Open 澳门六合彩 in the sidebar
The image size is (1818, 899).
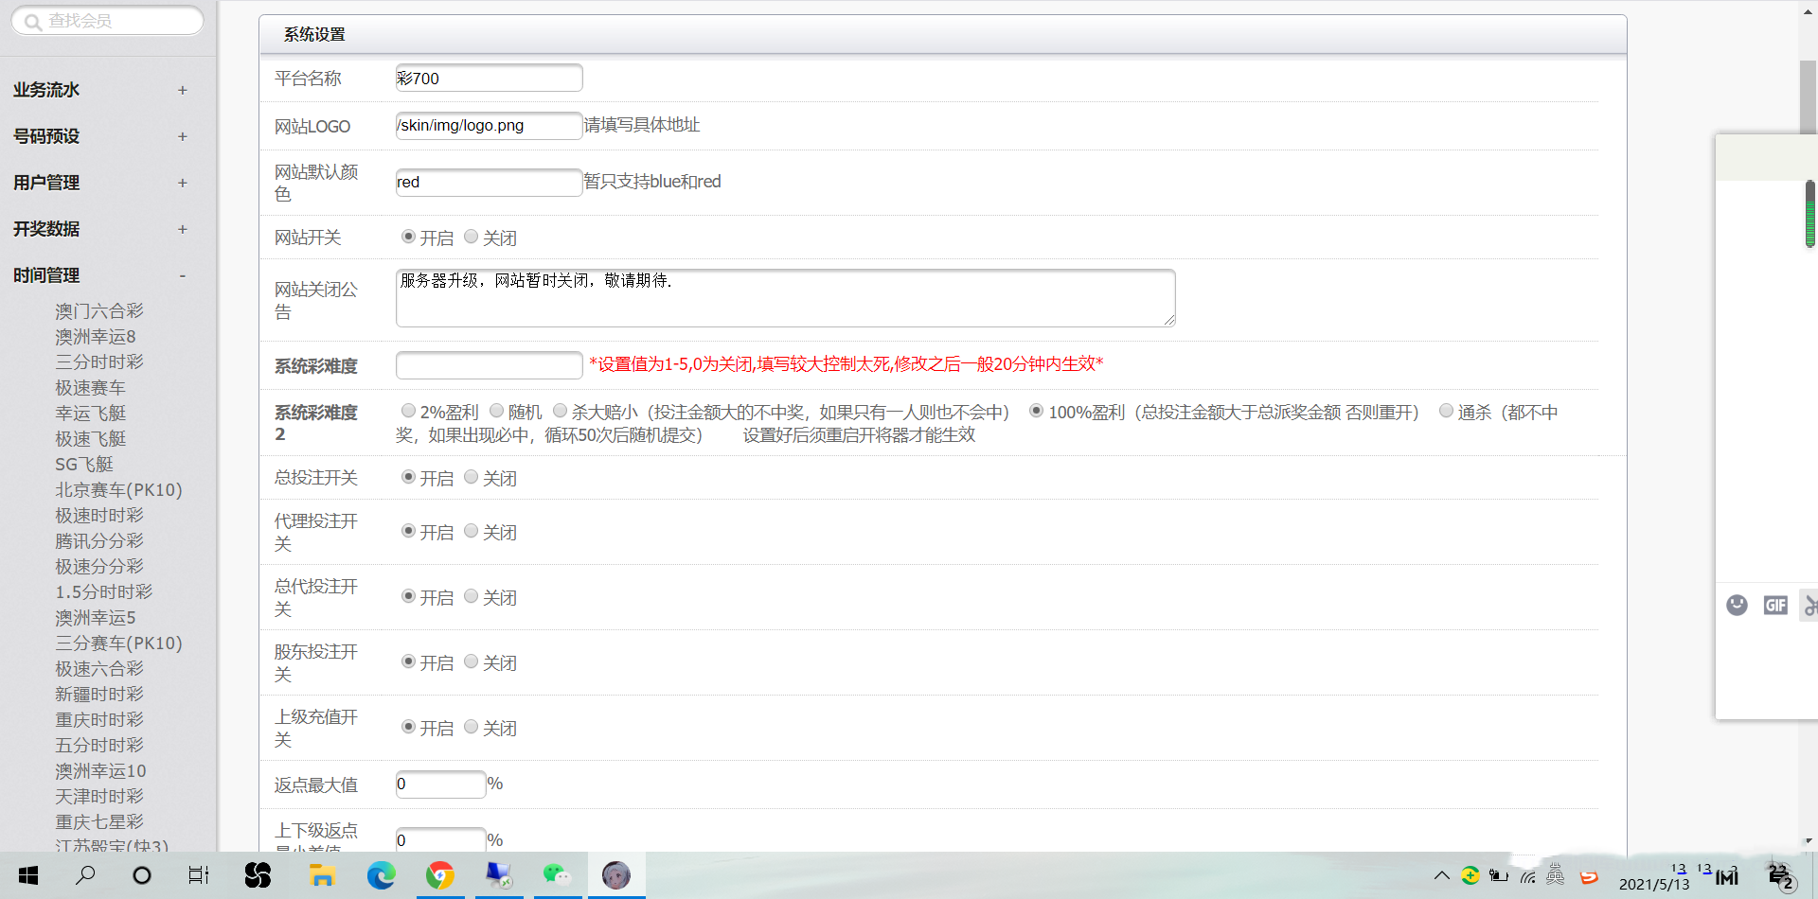coord(99,311)
